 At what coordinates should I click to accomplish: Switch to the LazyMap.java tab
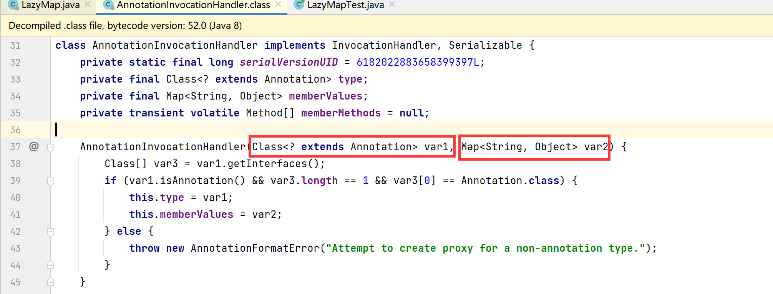(50, 5)
